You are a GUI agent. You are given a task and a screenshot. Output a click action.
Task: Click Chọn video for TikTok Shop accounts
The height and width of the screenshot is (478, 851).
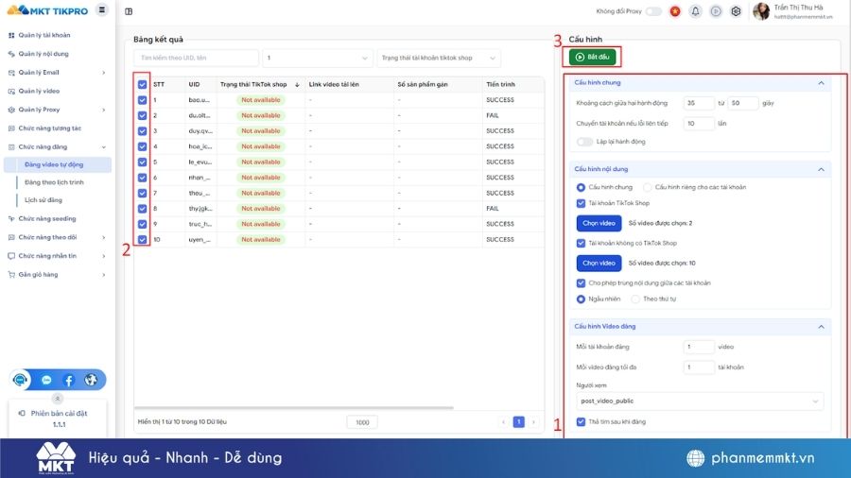point(599,223)
